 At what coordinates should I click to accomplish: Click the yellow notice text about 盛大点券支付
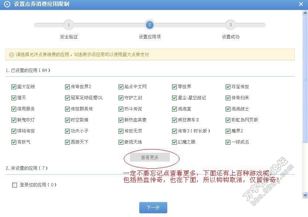(82, 55)
